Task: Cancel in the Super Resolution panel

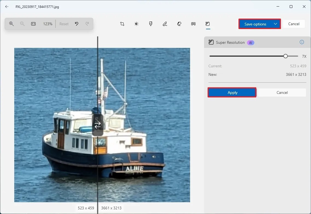Action: pos(282,92)
